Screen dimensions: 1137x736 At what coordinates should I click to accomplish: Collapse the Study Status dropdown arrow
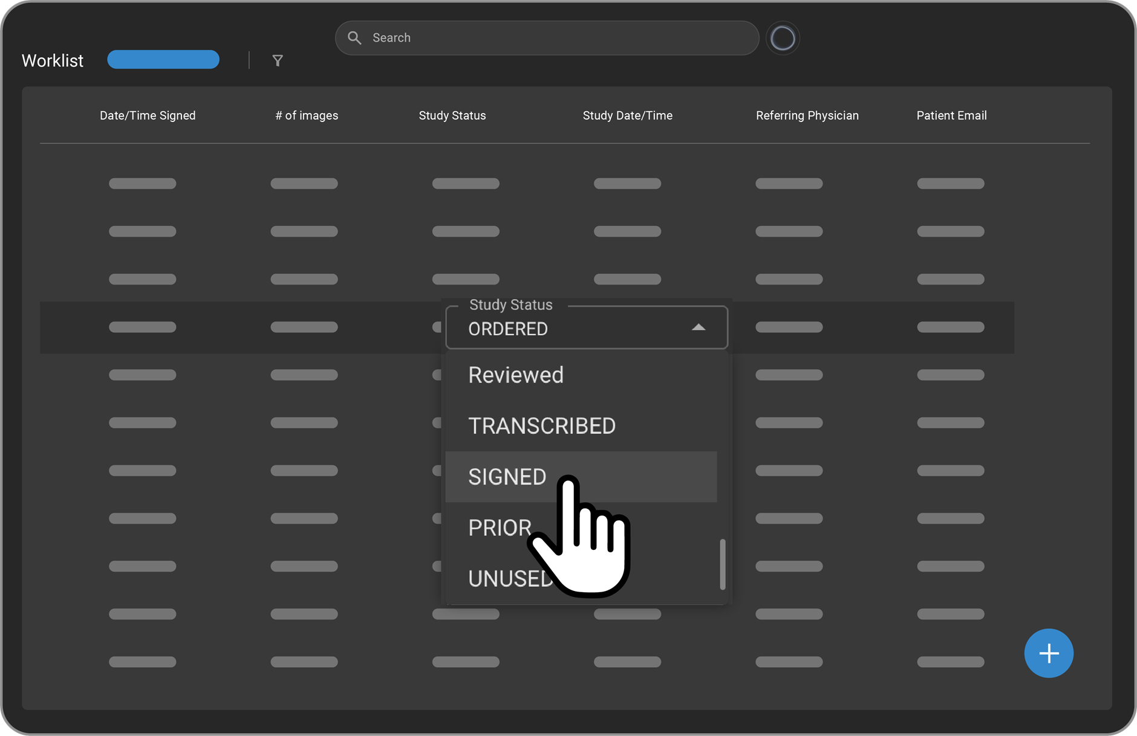pyautogui.click(x=699, y=328)
